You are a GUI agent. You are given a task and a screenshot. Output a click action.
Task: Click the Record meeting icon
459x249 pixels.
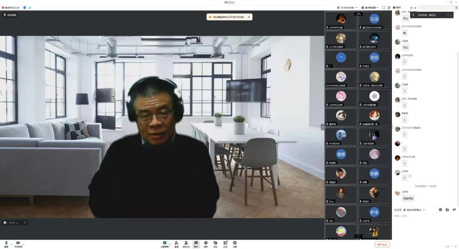pyautogui.click(x=206, y=243)
